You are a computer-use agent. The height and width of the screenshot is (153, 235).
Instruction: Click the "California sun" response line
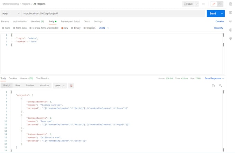[x=44, y=138]
